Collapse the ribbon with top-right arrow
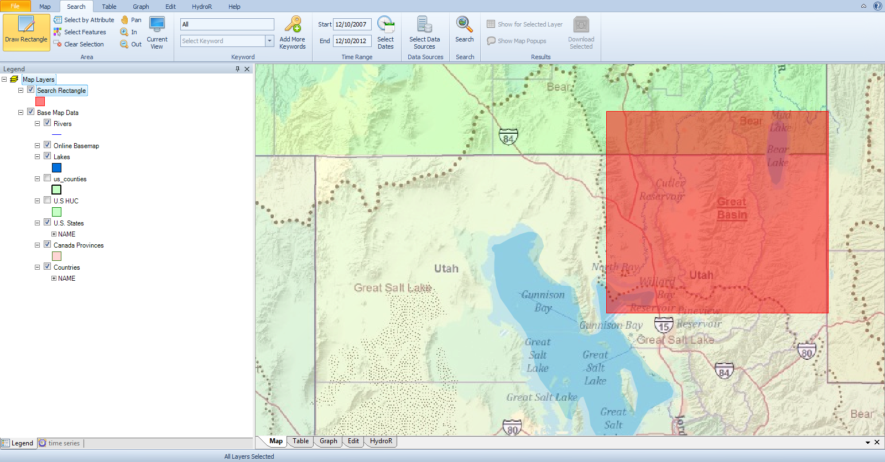 863,6
